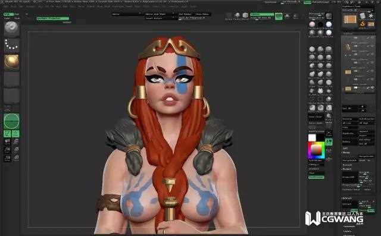Select the grey cylinder tool thumbnail in Tool panel
Viewport: 381px width, 236px height.
[363, 16]
